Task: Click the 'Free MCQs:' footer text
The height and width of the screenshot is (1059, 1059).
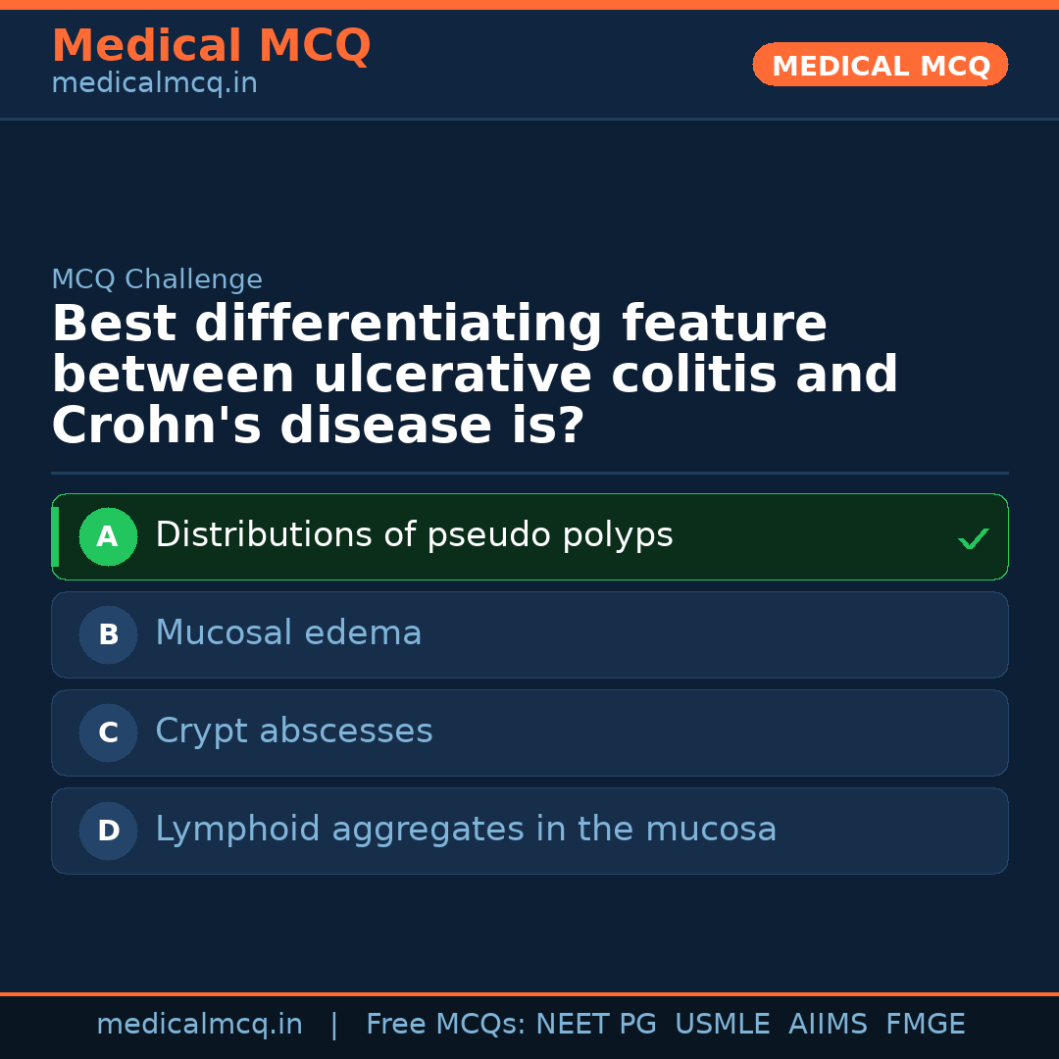Action: coord(446,1025)
